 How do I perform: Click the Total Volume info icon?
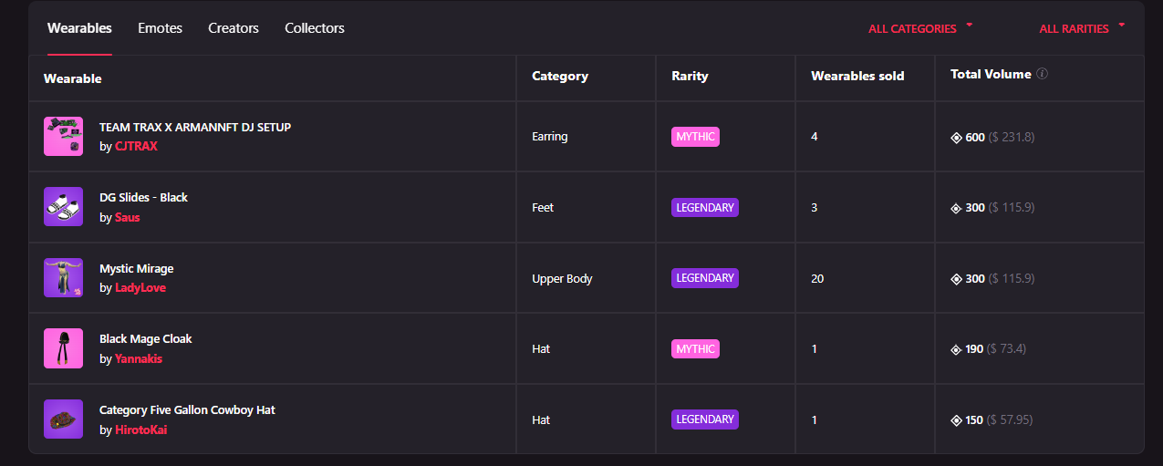pos(1043,74)
